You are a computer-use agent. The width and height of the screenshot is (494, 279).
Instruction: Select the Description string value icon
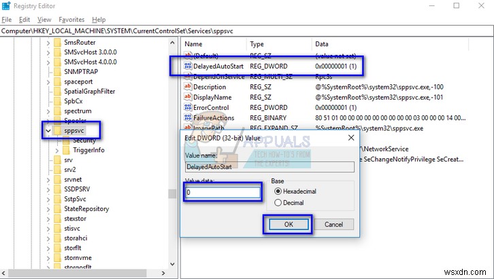[x=188, y=87]
